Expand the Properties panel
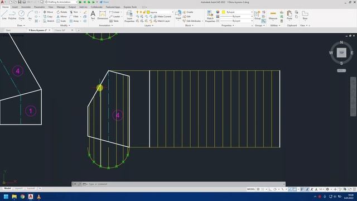Image resolution: width=357 pixels, height=201 pixels. coord(228,26)
